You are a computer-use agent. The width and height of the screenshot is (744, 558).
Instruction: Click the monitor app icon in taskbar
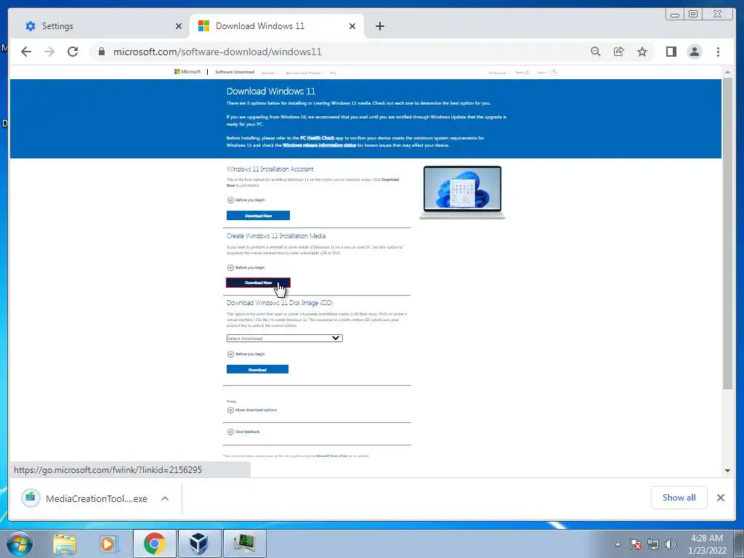coord(244,543)
